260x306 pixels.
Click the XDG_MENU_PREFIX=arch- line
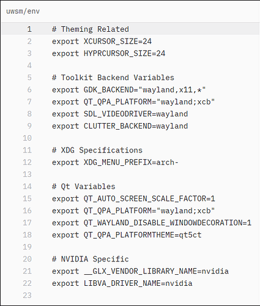tap(115, 162)
